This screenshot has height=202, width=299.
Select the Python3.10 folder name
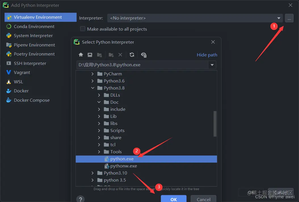(x=115, y=173)
